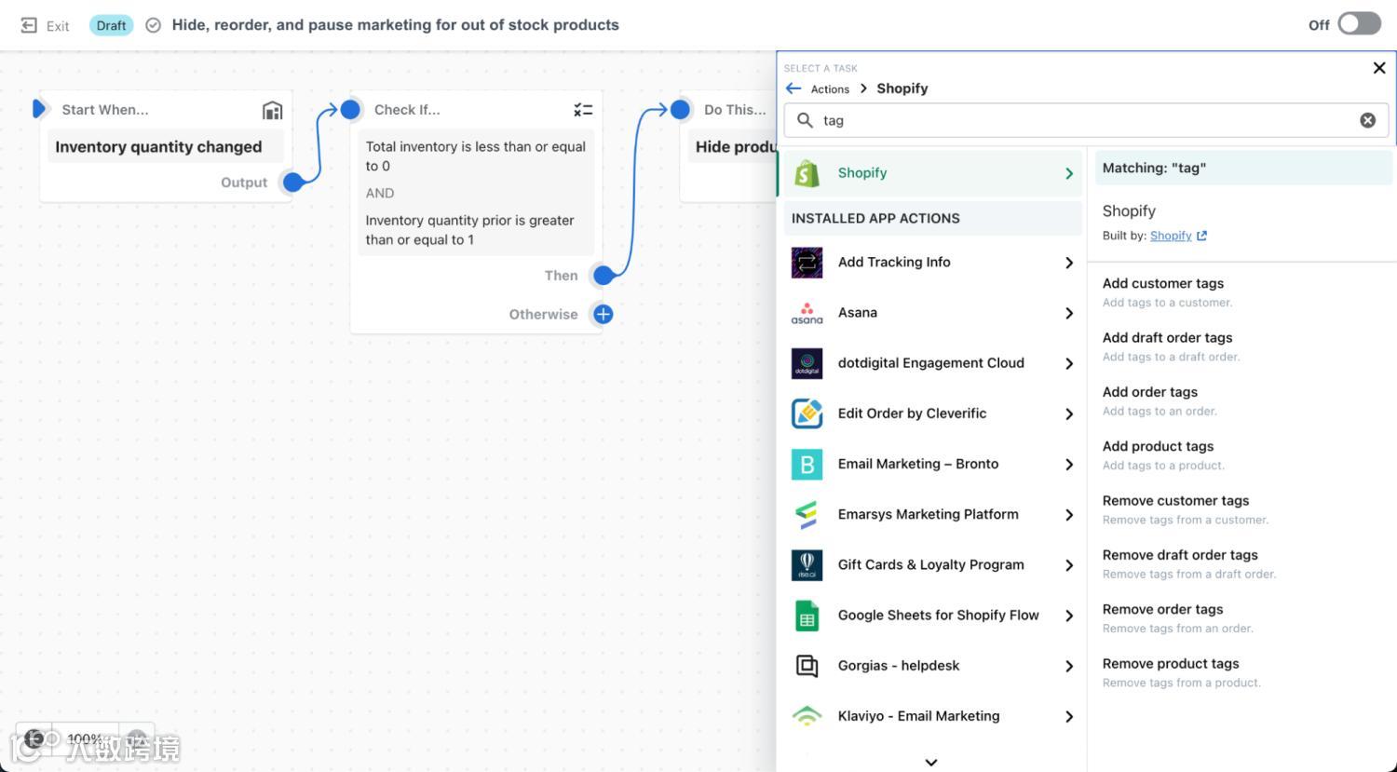Viewport: 1397px width, 772px height.
Task: Click the Exit icon at top left
Action: point(29,25)
